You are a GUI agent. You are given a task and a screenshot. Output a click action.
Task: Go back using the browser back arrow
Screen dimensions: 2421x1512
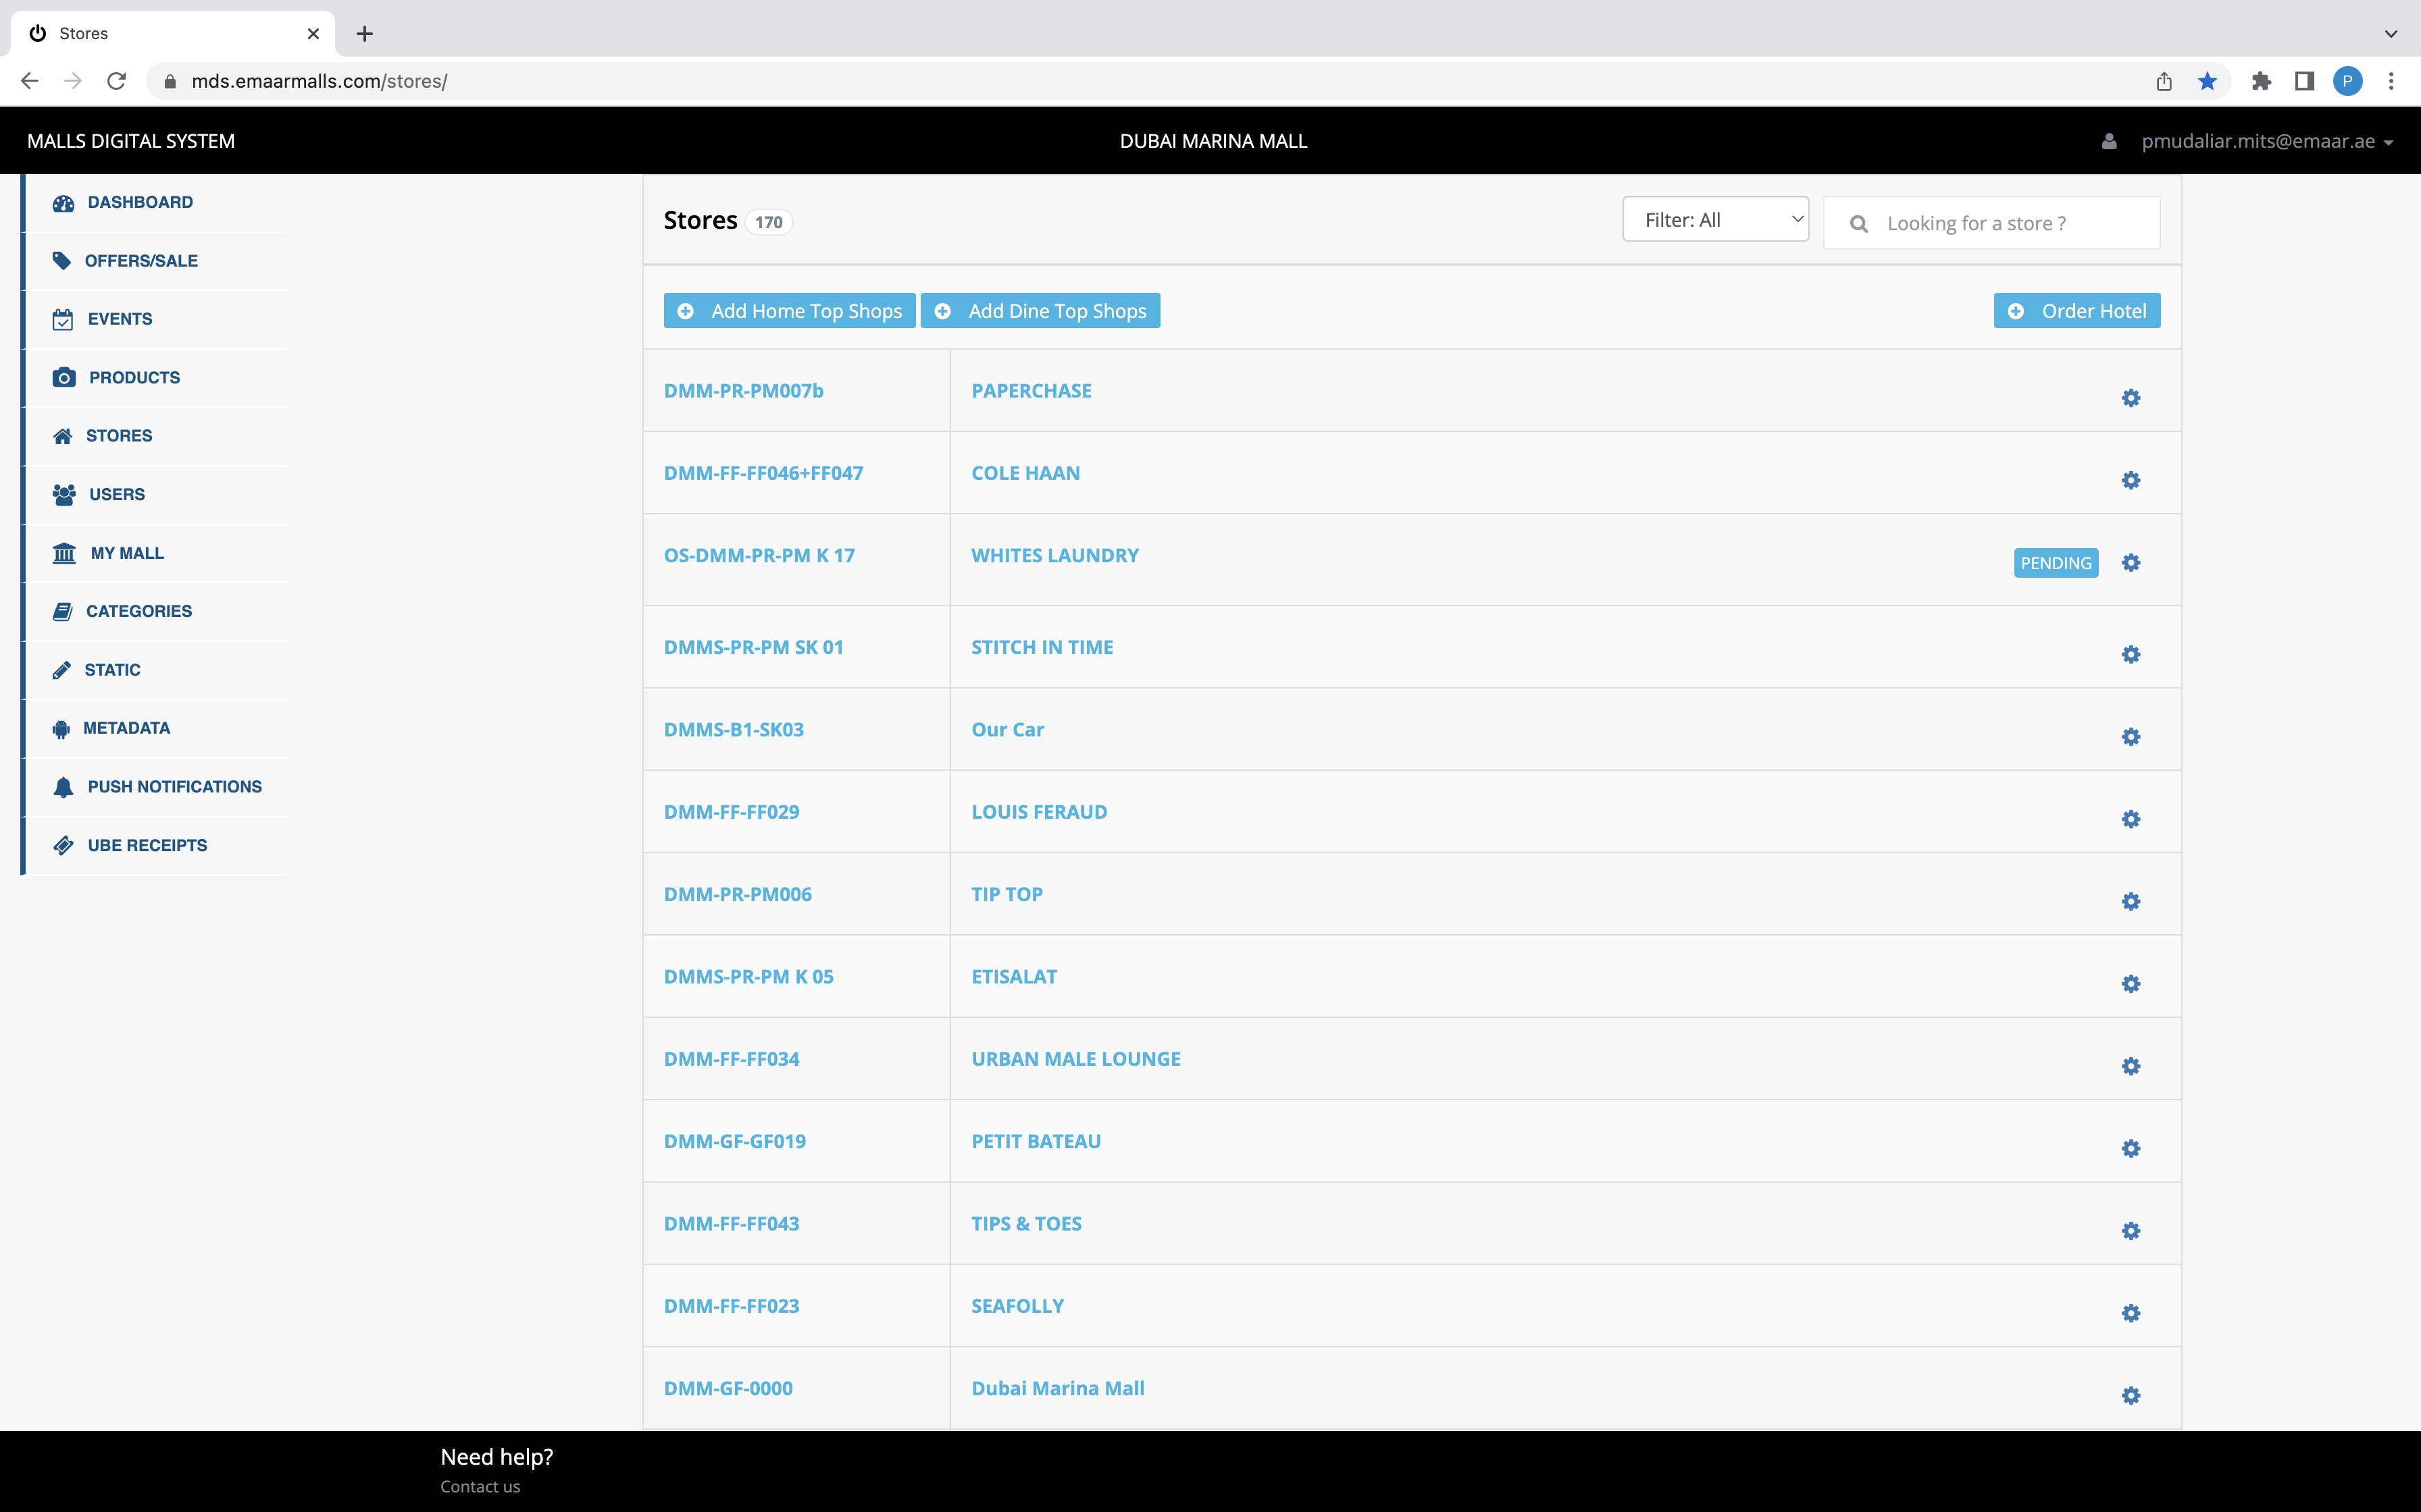click(x=30, y=81)
